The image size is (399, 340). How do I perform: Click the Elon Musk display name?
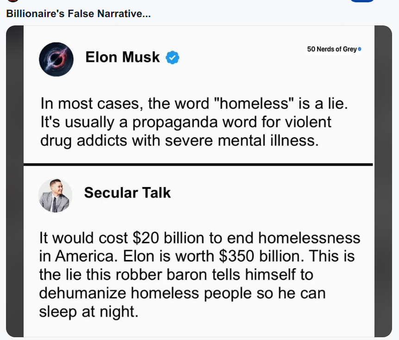pyautogui.click(x=122, y=57)
